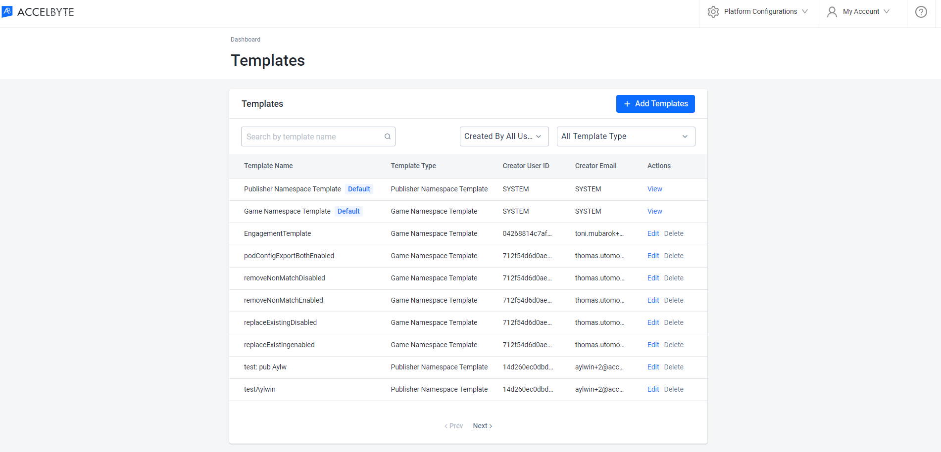This screenshot has width=941, height=452.
Task: Select the EngagementTemplate name cell
Action: point(278,233)
